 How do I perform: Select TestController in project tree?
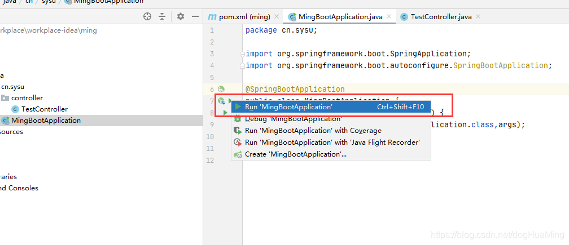[x=44, y=109]
